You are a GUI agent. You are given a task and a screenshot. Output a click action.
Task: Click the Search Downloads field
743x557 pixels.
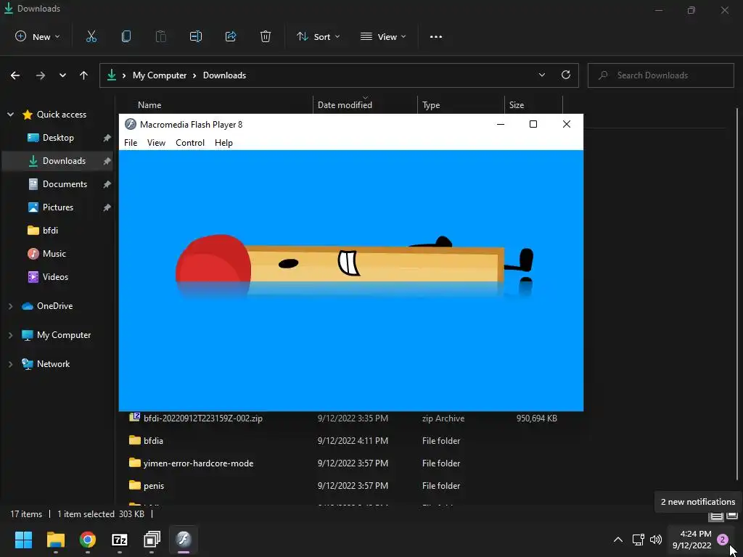tap(660, 75)
